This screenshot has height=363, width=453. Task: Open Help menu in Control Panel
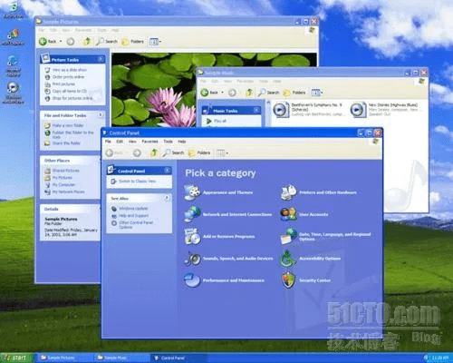182,142
